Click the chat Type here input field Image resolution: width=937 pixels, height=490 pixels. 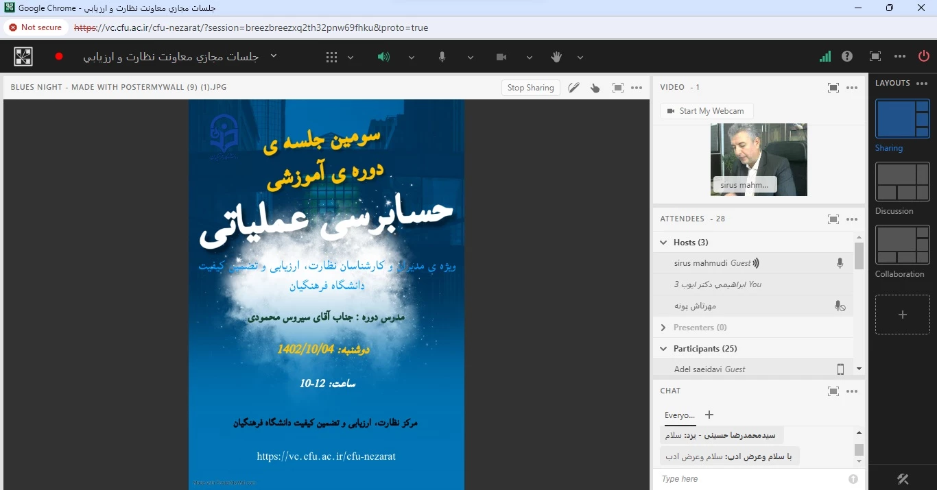pyautogui.click(x=751, y=479)
